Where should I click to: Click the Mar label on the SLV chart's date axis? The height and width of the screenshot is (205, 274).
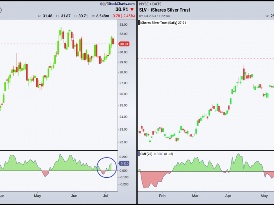coord(195,196)
